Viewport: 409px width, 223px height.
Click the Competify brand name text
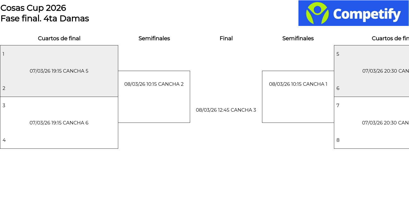coord(367,14)
